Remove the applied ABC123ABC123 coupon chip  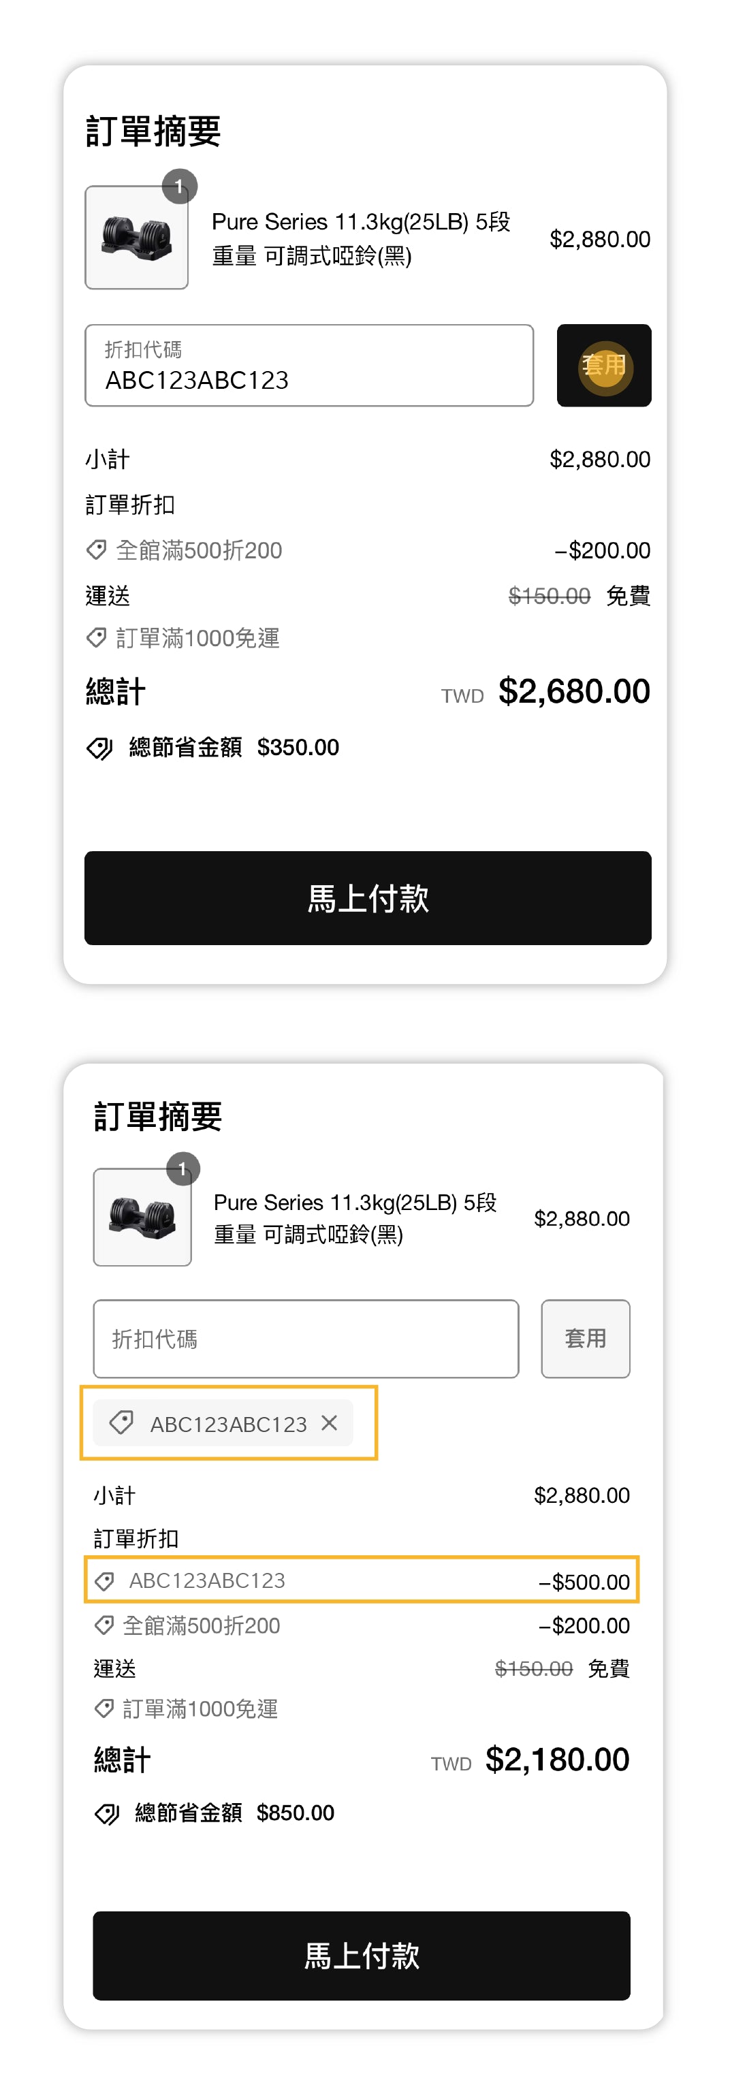(330, 1423)
